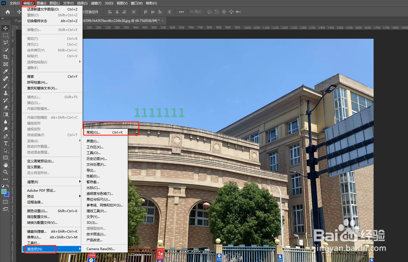
Task: Click the background blue color swatch
Action: coord(7,195)
